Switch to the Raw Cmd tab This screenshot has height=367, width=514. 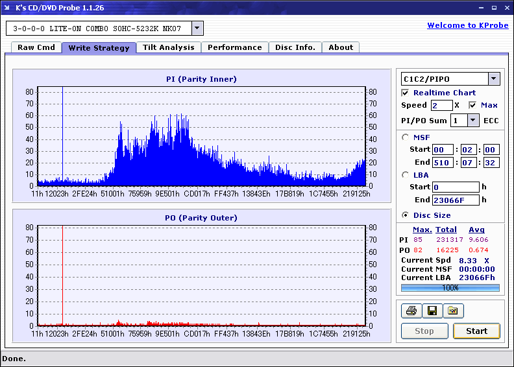[x=36, y=47]
